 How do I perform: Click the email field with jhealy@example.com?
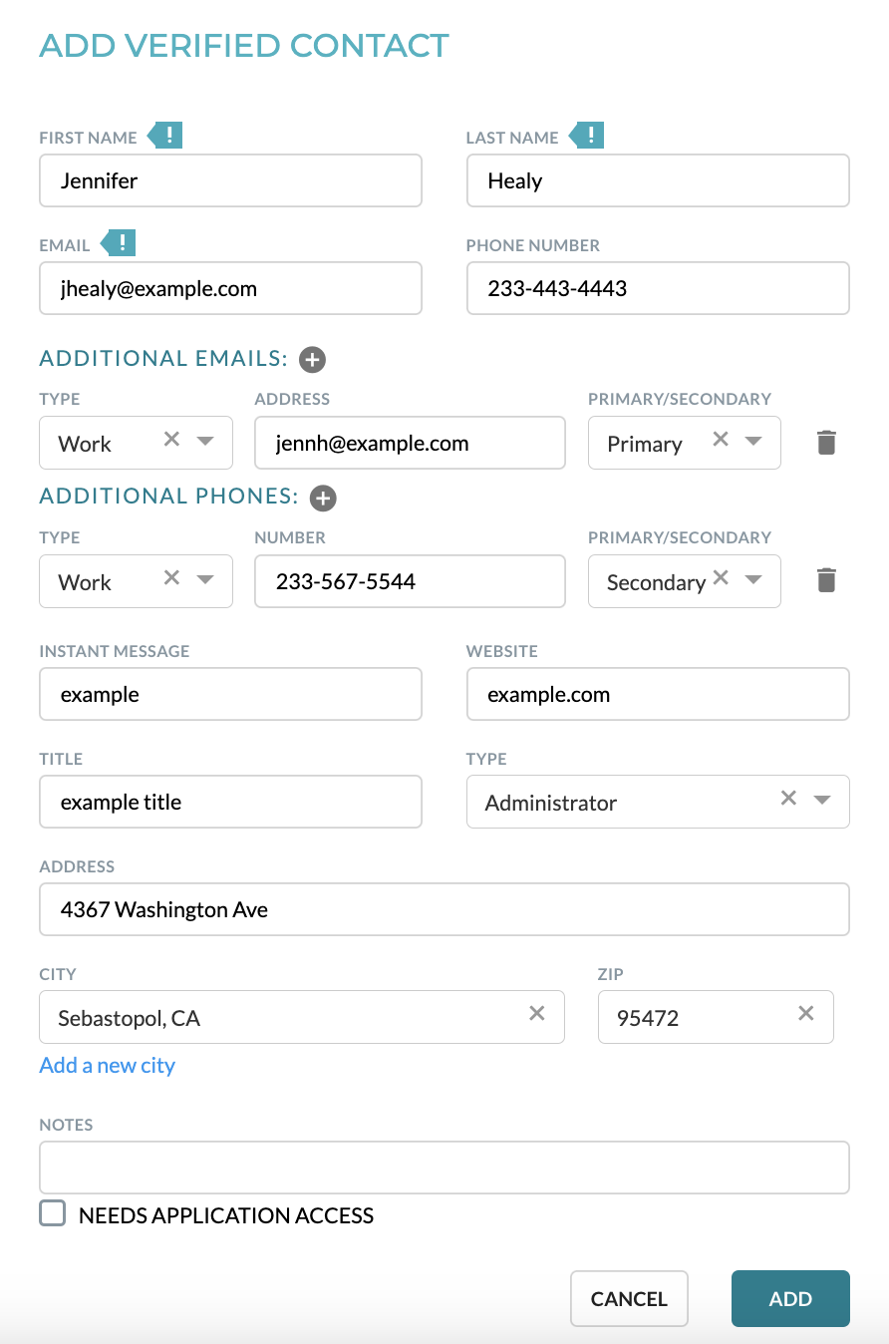(x=231, y=288)
